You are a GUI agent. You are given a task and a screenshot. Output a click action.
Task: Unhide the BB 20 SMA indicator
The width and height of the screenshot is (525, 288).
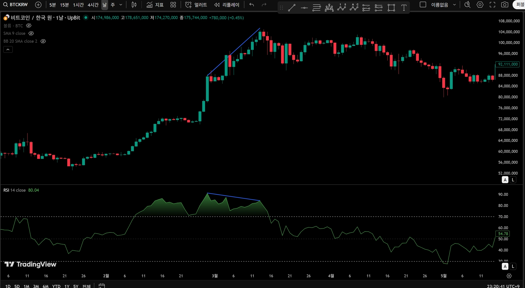[43, 41]
